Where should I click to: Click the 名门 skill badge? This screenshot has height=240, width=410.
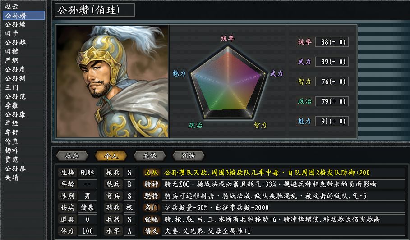pos(151,208)
